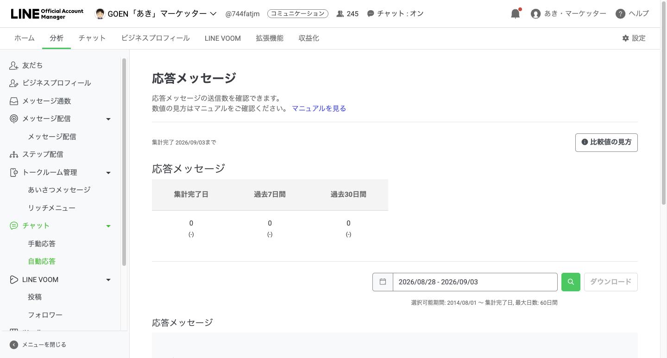Viewport: 667px width, 358px height.
Task: Click the 友だち sidebar icon
Action: [14, 66]
